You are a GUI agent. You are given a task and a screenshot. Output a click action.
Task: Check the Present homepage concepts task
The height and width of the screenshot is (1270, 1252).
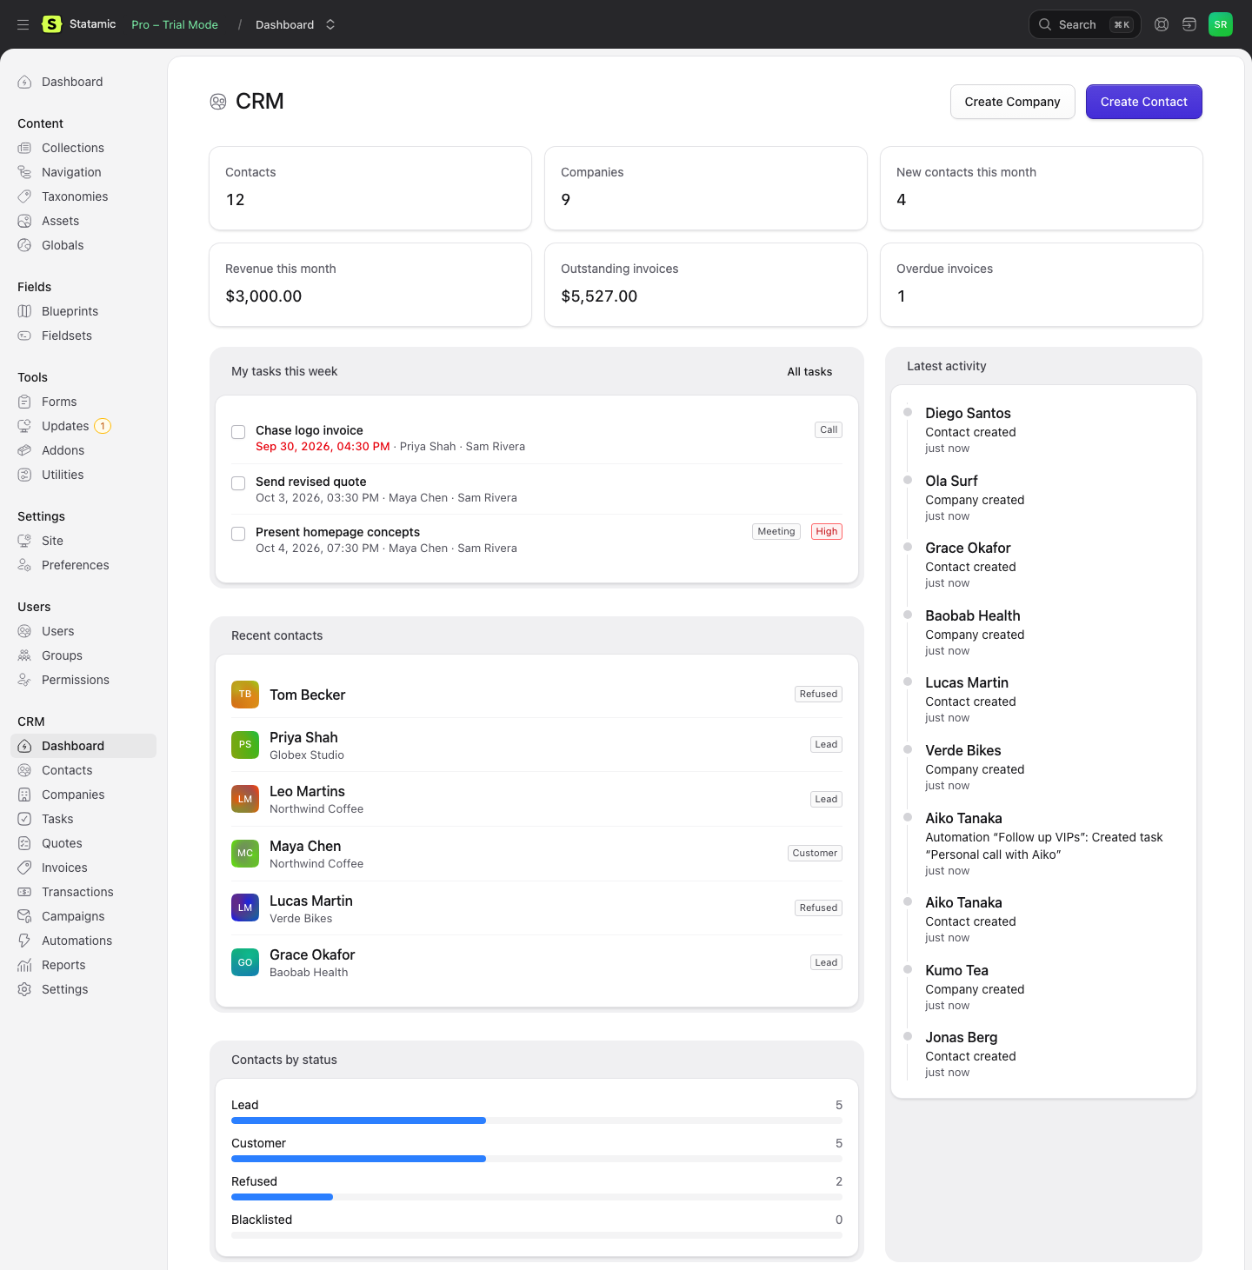click(x=238, y=534)
